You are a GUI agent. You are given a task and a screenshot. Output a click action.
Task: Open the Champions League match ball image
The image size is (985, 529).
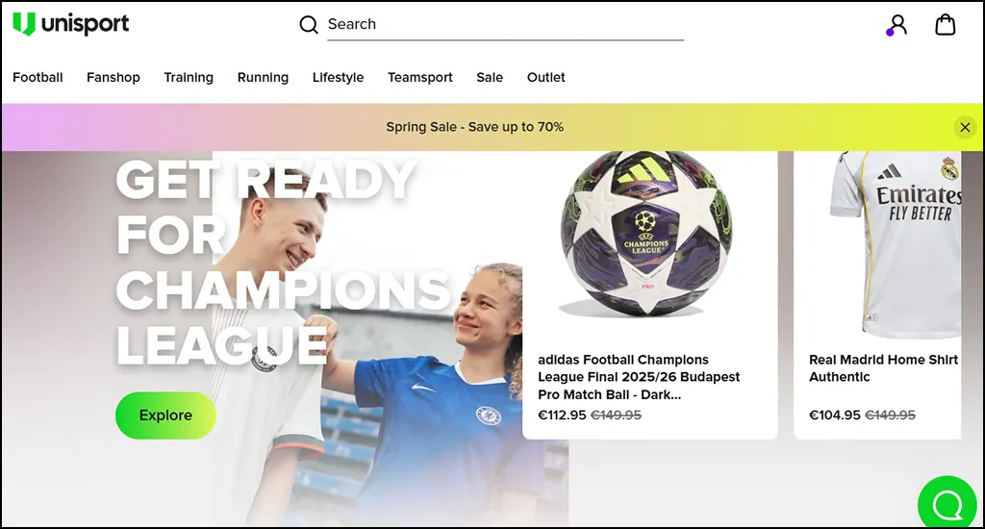(x=646, y=234)
